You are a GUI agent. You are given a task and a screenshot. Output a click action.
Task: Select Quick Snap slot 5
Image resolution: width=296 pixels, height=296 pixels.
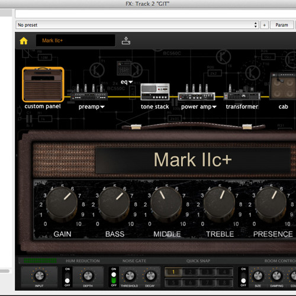(173, 282)
